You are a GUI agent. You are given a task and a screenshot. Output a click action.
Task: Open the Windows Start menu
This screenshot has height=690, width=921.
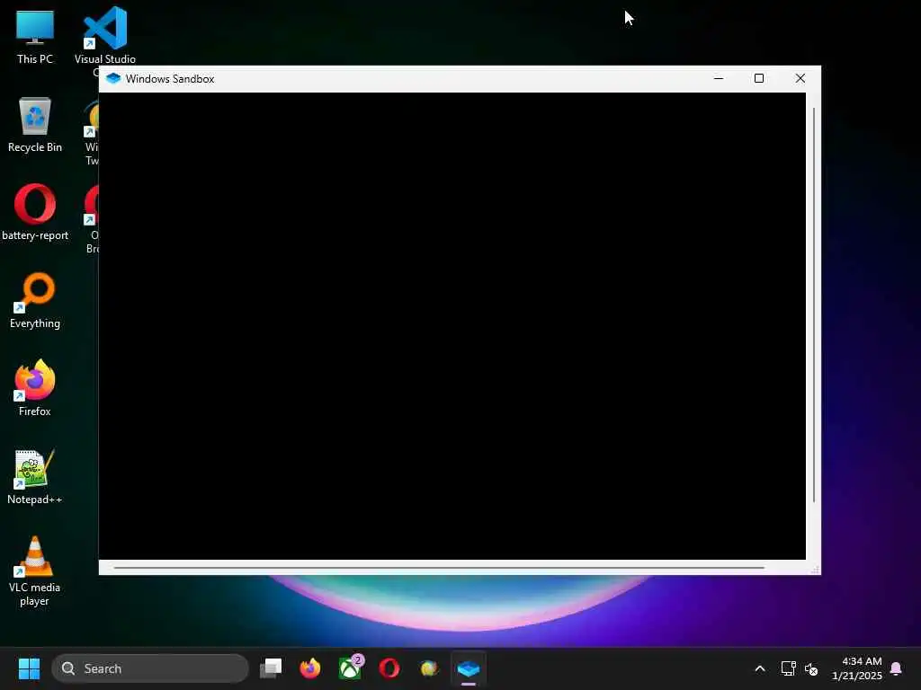click(x=29, y=668)
